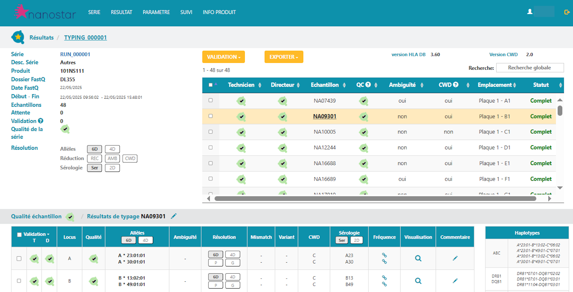The height and width of the screenshot is (292, 573).
Task: Check the NA07439 row checkbox
Action: point(210,100)
